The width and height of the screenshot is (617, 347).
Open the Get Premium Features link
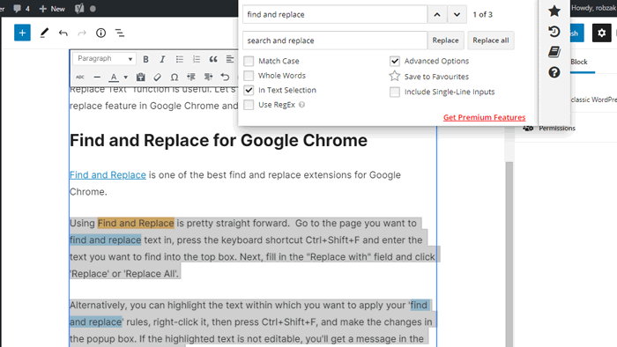coord(485,117)
